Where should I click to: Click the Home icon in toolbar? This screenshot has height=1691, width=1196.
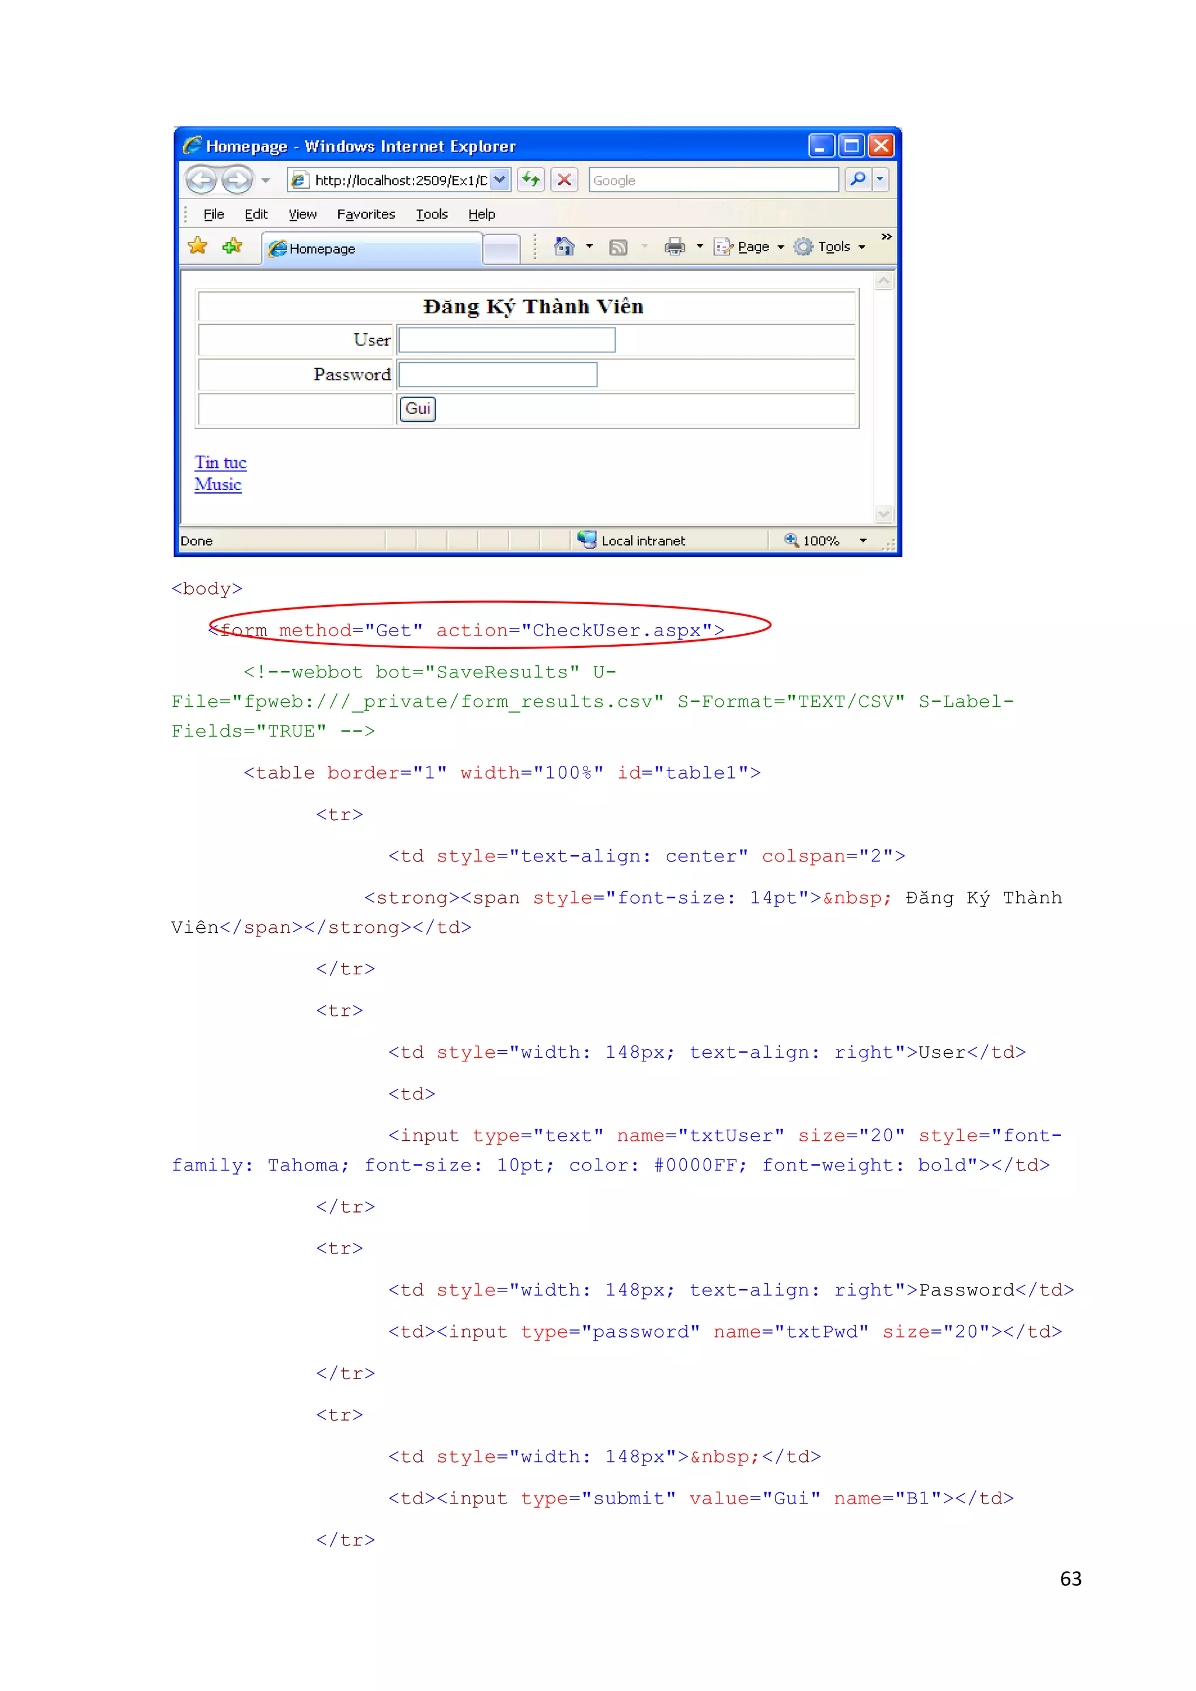[564, 246]
